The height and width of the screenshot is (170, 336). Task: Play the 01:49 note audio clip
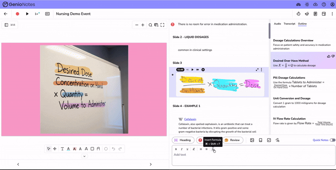coord(192,69)
